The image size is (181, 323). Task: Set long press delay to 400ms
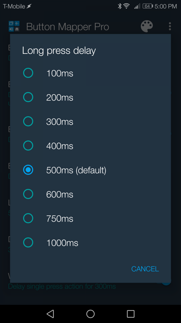coord(28,146)
